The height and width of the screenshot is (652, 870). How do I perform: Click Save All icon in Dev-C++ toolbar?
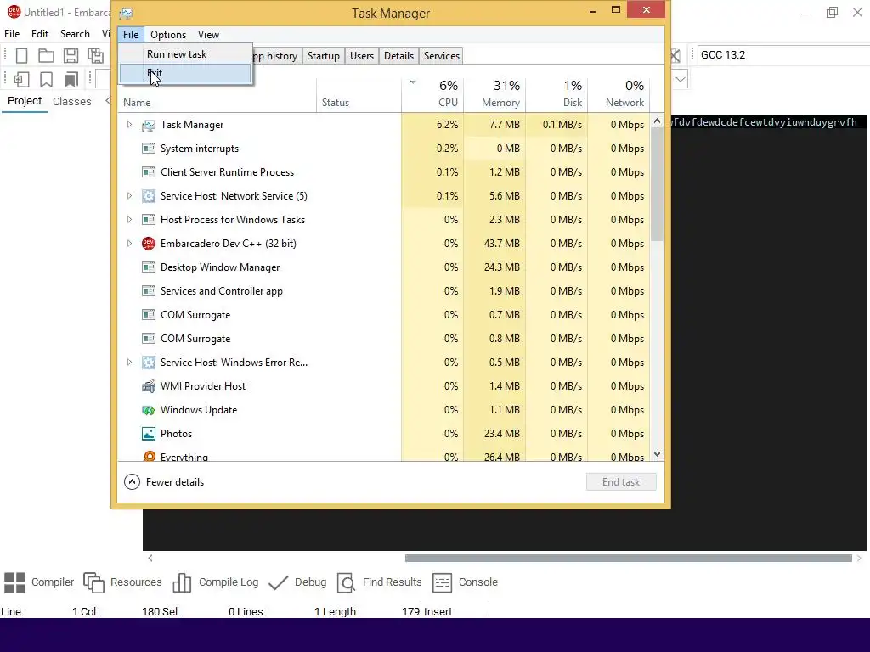coord(95,55)
